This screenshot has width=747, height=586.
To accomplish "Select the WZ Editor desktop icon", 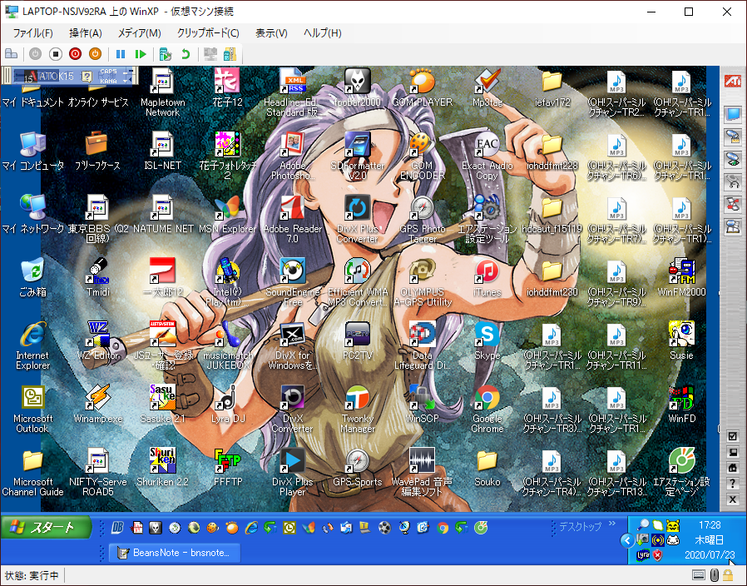I will click(98, 341).
